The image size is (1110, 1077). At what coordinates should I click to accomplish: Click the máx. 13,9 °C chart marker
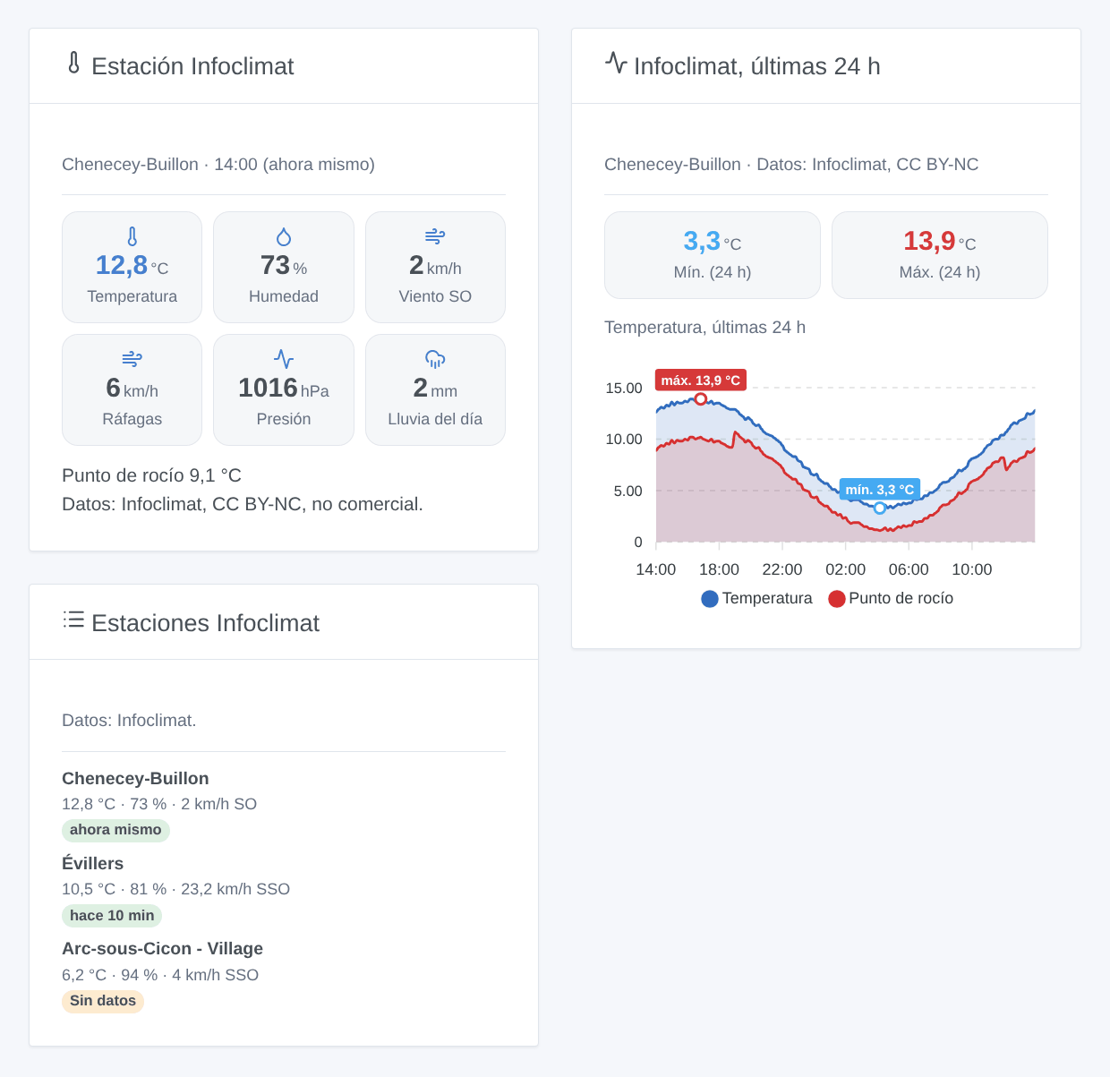point(701,399)
